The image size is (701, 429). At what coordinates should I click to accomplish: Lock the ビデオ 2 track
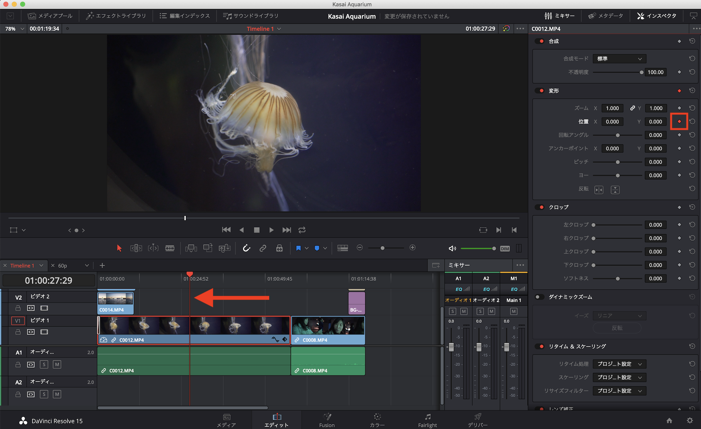point(18,308)
